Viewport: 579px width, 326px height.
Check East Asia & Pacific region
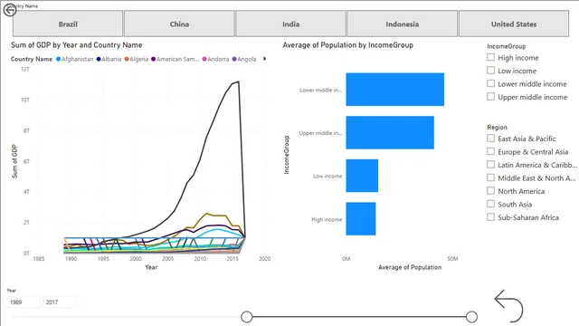point(490,139)
